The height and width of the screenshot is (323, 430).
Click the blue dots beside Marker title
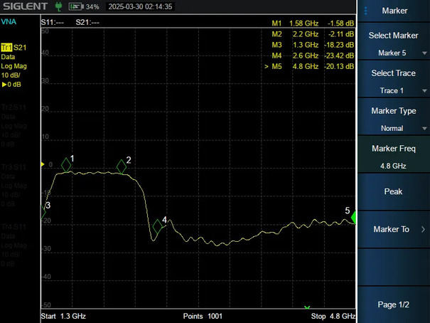(365, 11)
